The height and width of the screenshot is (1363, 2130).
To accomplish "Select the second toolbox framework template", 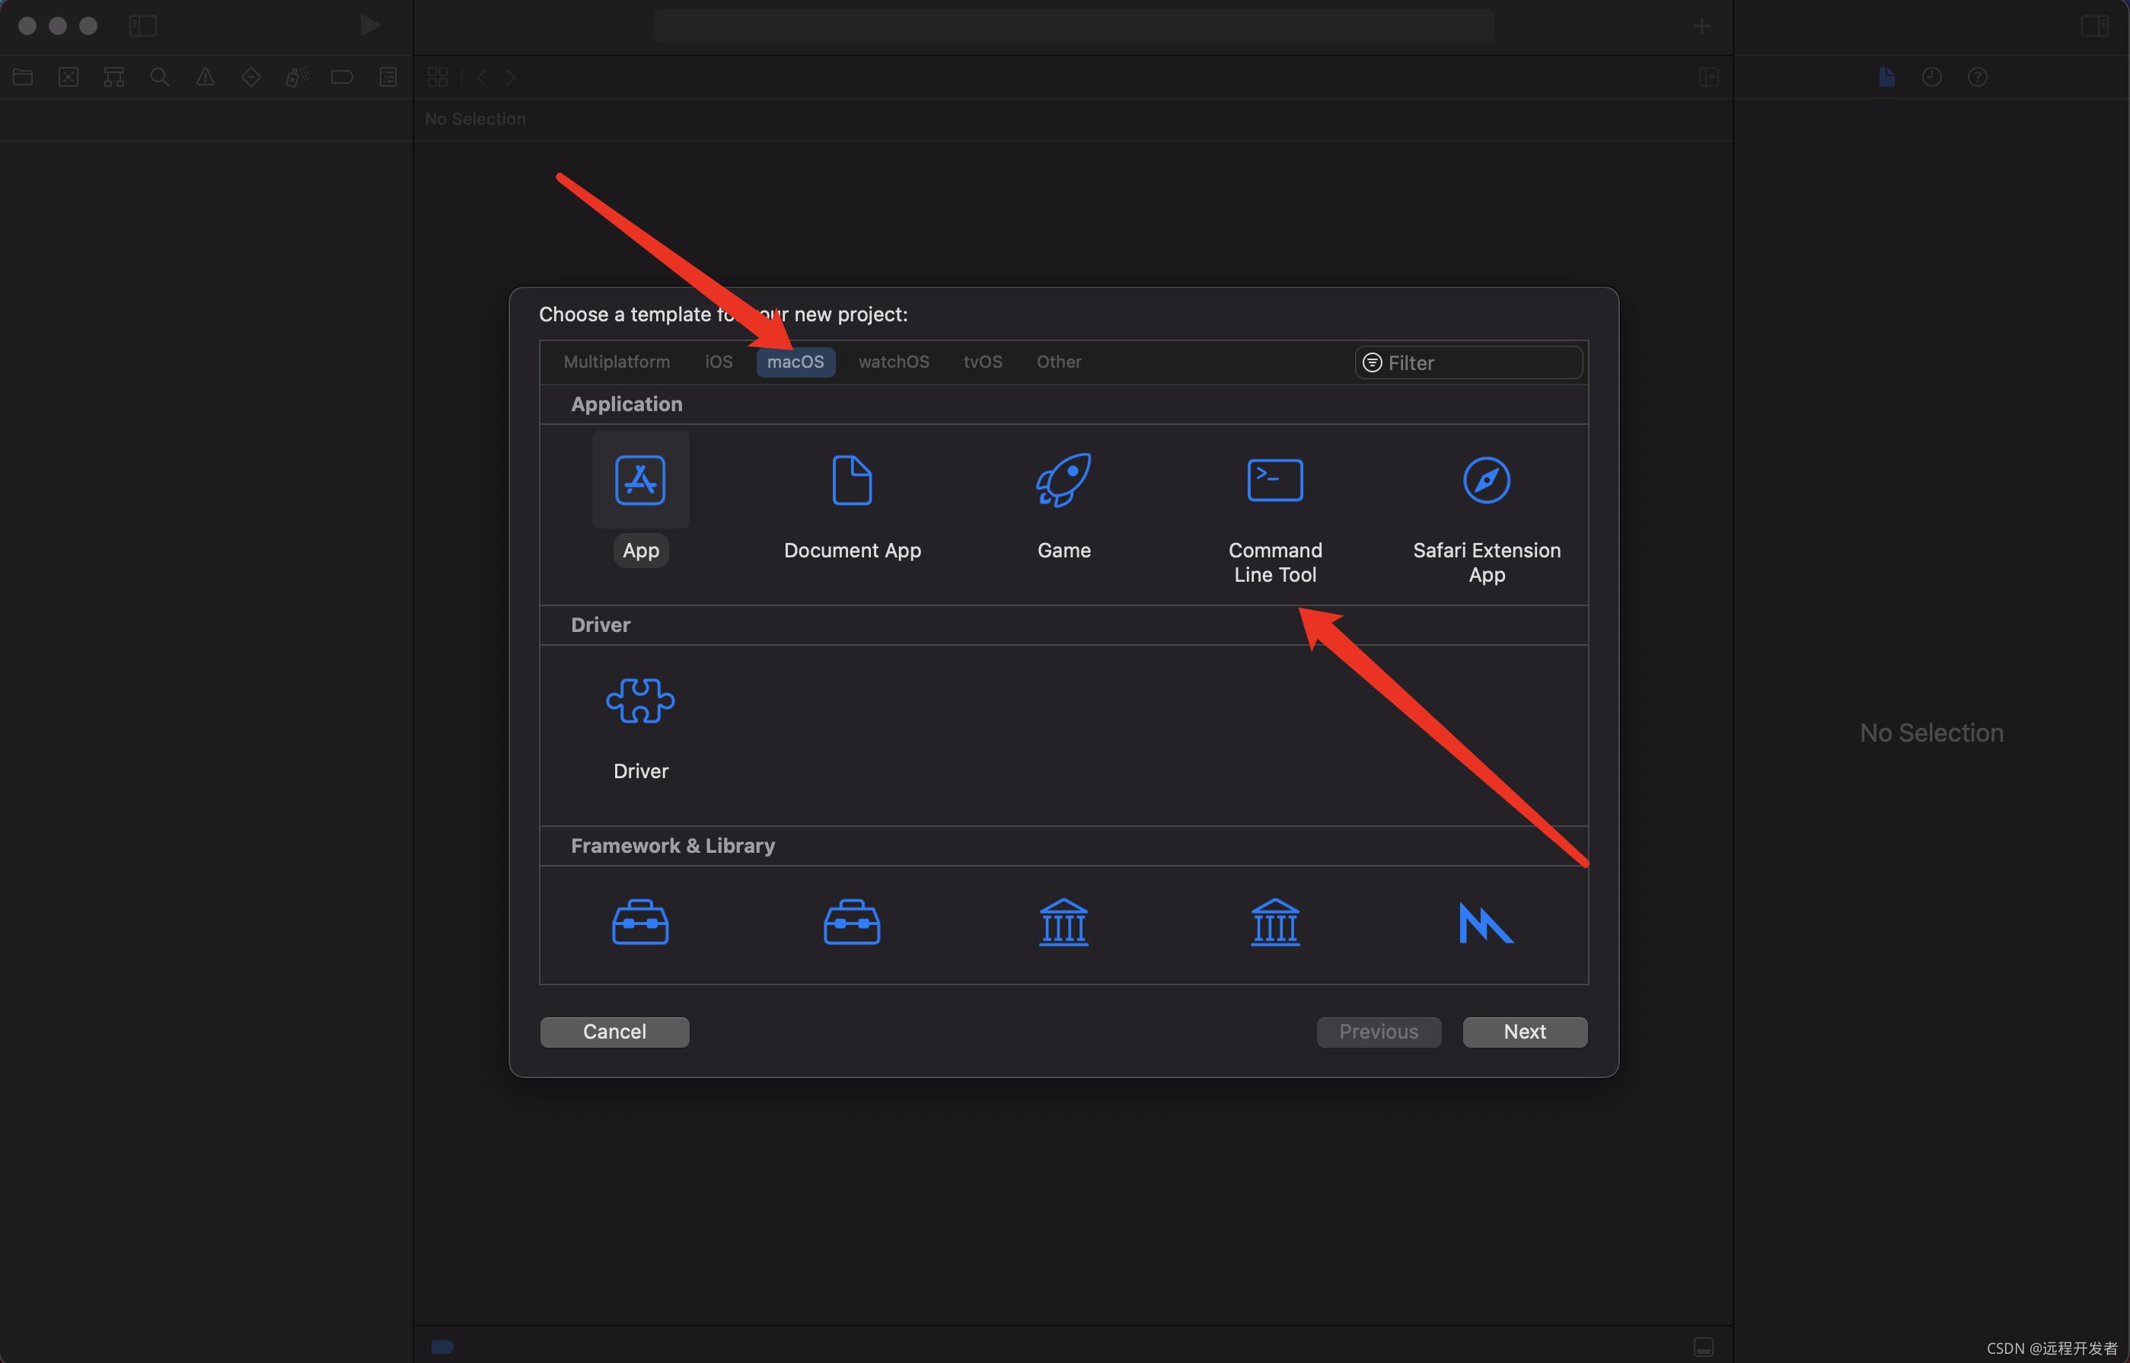I will click(x=852, y=922).
